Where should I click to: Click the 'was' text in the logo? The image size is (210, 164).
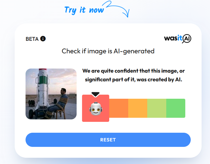[171, 38]
